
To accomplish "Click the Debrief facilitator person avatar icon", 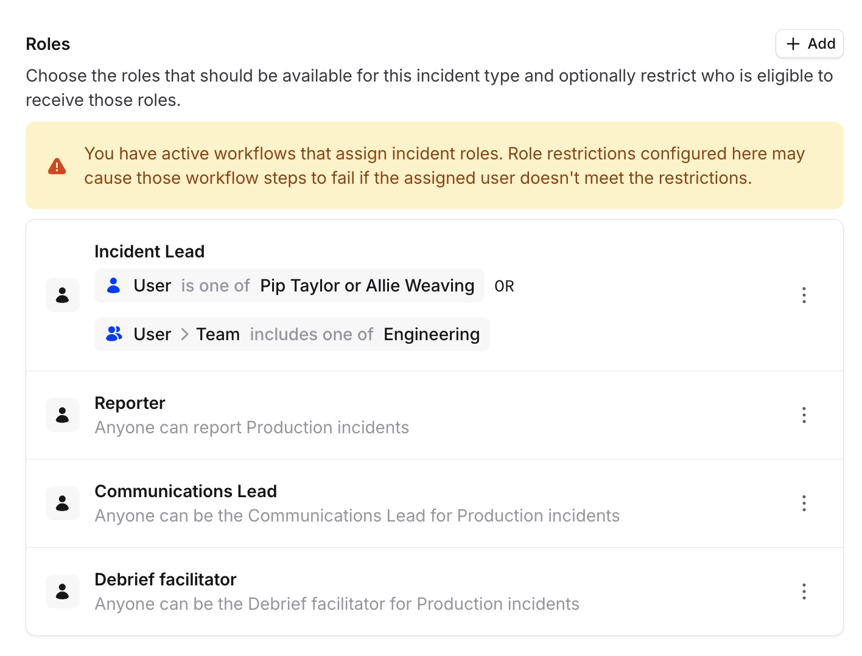I will click(62, 591).
